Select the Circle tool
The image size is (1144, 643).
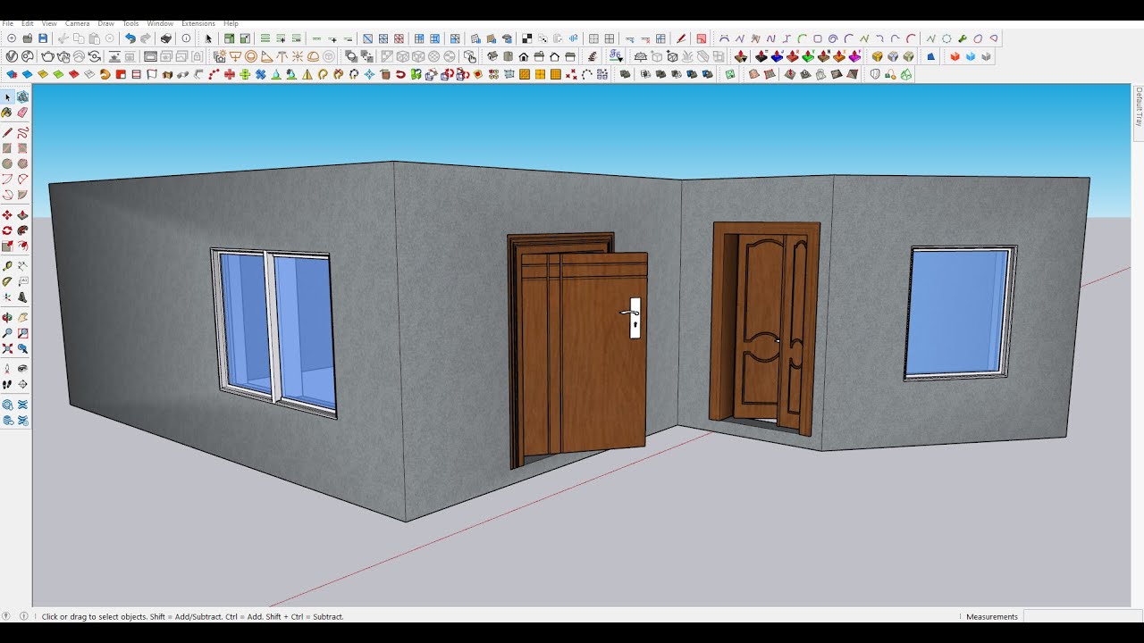click(7, 164)
